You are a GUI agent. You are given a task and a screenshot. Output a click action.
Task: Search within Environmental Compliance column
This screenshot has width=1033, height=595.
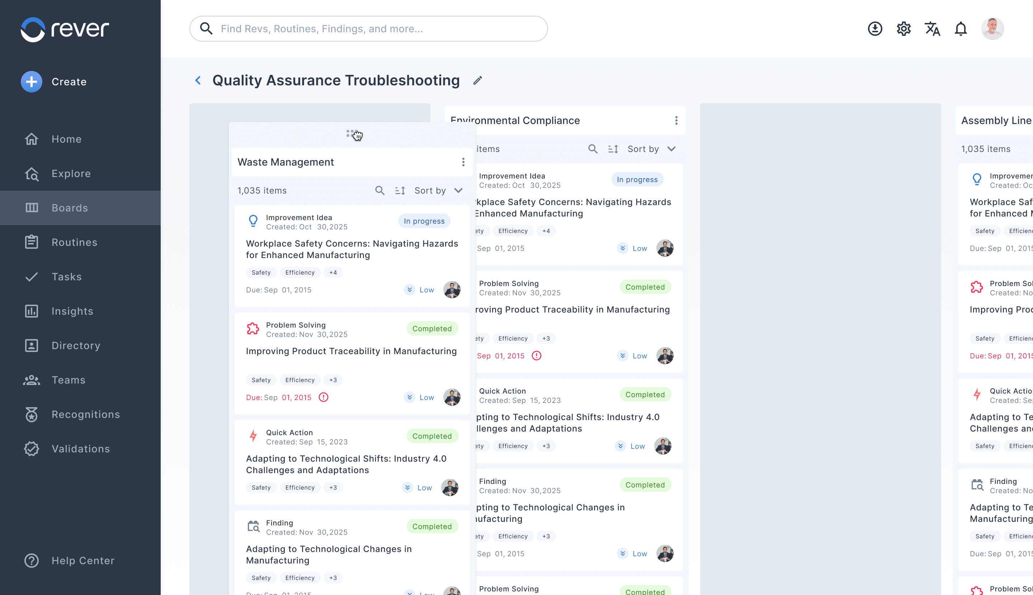pos(593,149)
